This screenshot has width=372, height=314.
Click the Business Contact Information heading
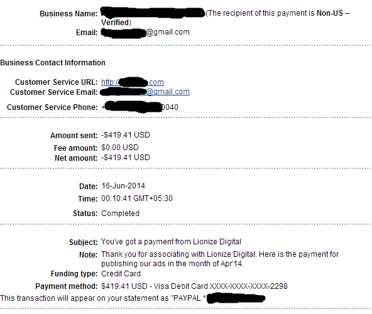[x=53, y=63]
